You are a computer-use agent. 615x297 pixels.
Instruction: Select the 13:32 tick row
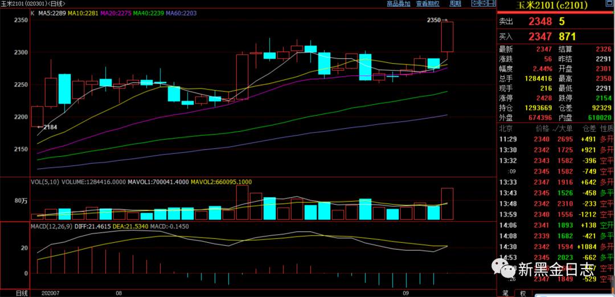[555, 161]
